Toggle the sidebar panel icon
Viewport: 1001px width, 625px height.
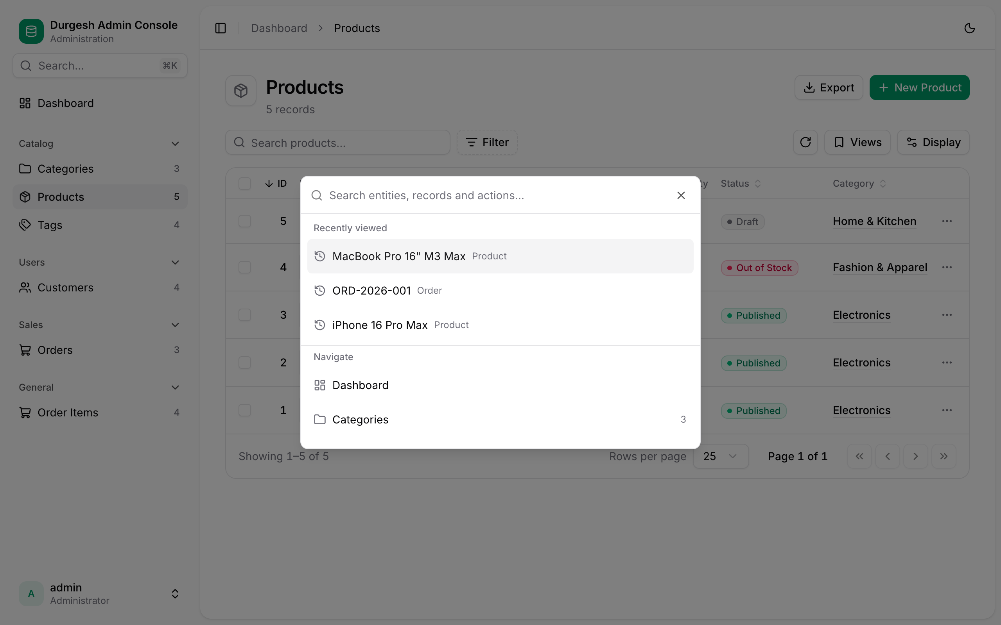point(221,28)
